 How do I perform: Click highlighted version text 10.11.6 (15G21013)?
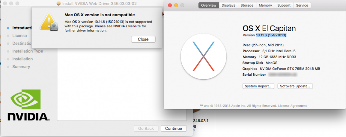271,35
